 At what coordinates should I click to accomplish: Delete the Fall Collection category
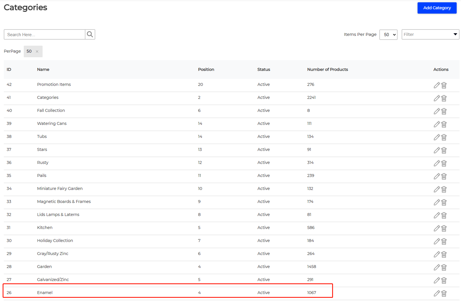[x=444, y=111]
